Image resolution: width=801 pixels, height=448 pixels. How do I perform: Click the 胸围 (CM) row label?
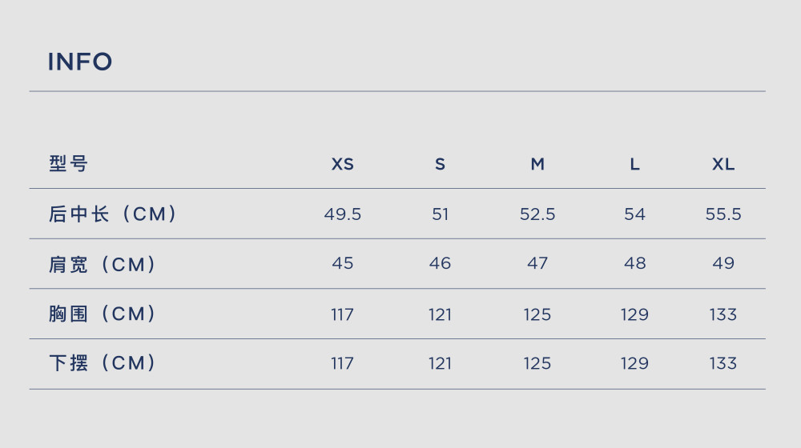pyautogui.click(x=103, y=314)
